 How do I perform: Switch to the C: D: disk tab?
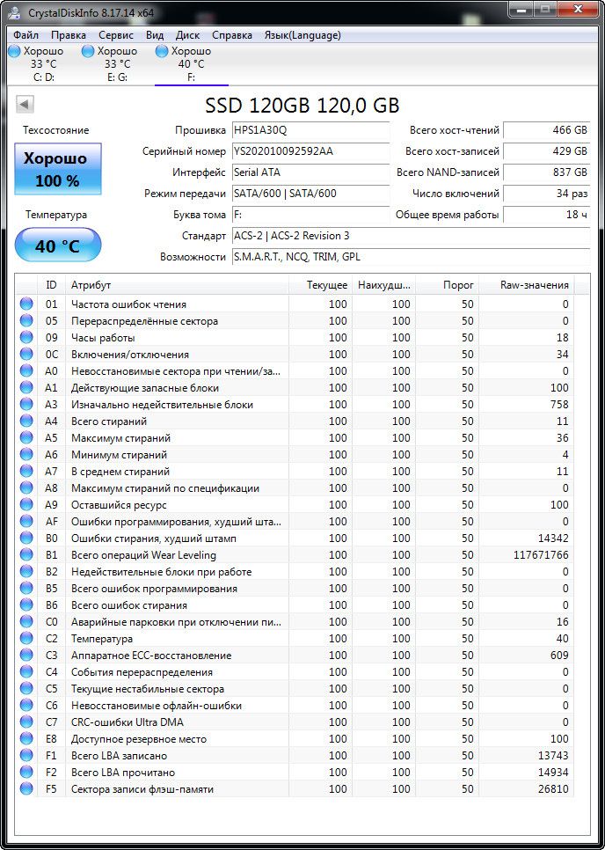click(44, 64)
